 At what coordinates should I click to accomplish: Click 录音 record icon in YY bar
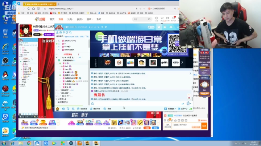[107, 109]
